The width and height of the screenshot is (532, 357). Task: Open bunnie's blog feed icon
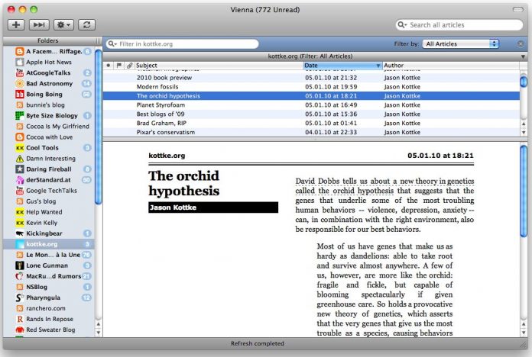coord(20,105)
